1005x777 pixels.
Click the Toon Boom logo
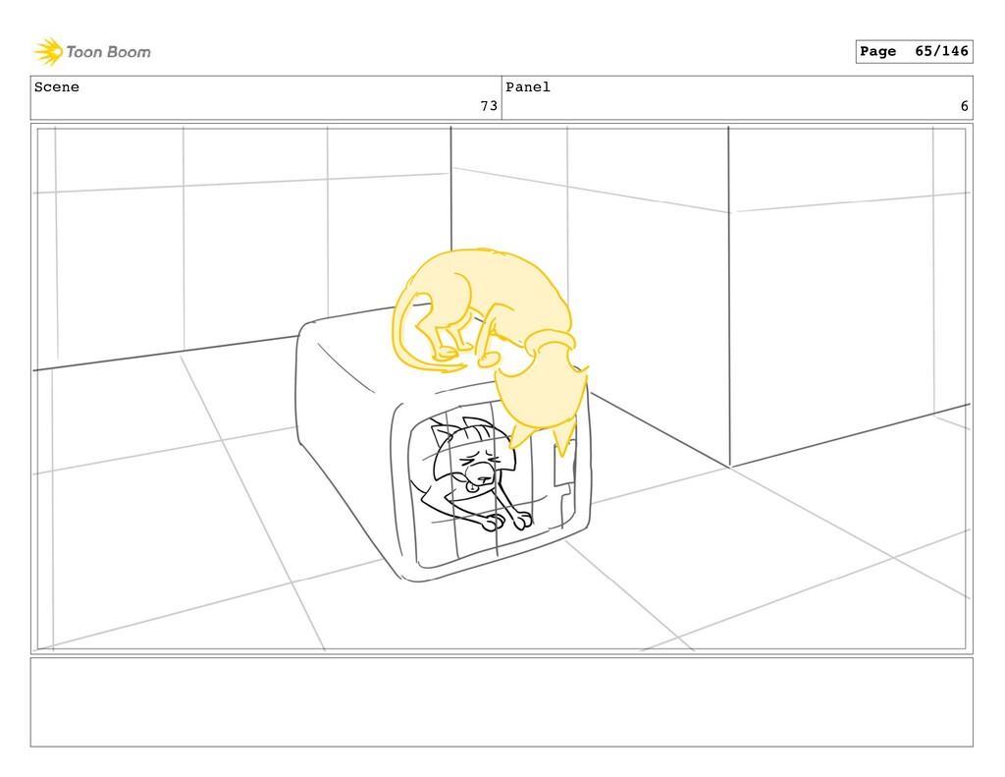[91, 52]
